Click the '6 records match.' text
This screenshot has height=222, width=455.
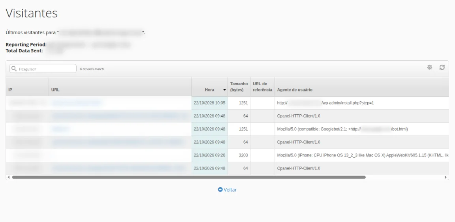tap(92, 69)
